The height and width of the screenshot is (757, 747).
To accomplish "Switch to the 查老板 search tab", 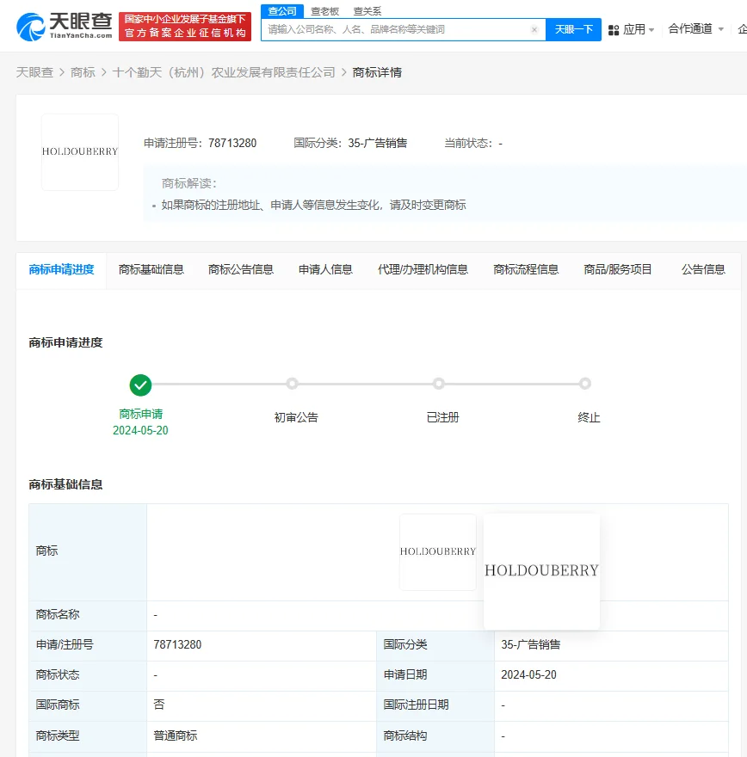I will (324, 10).
